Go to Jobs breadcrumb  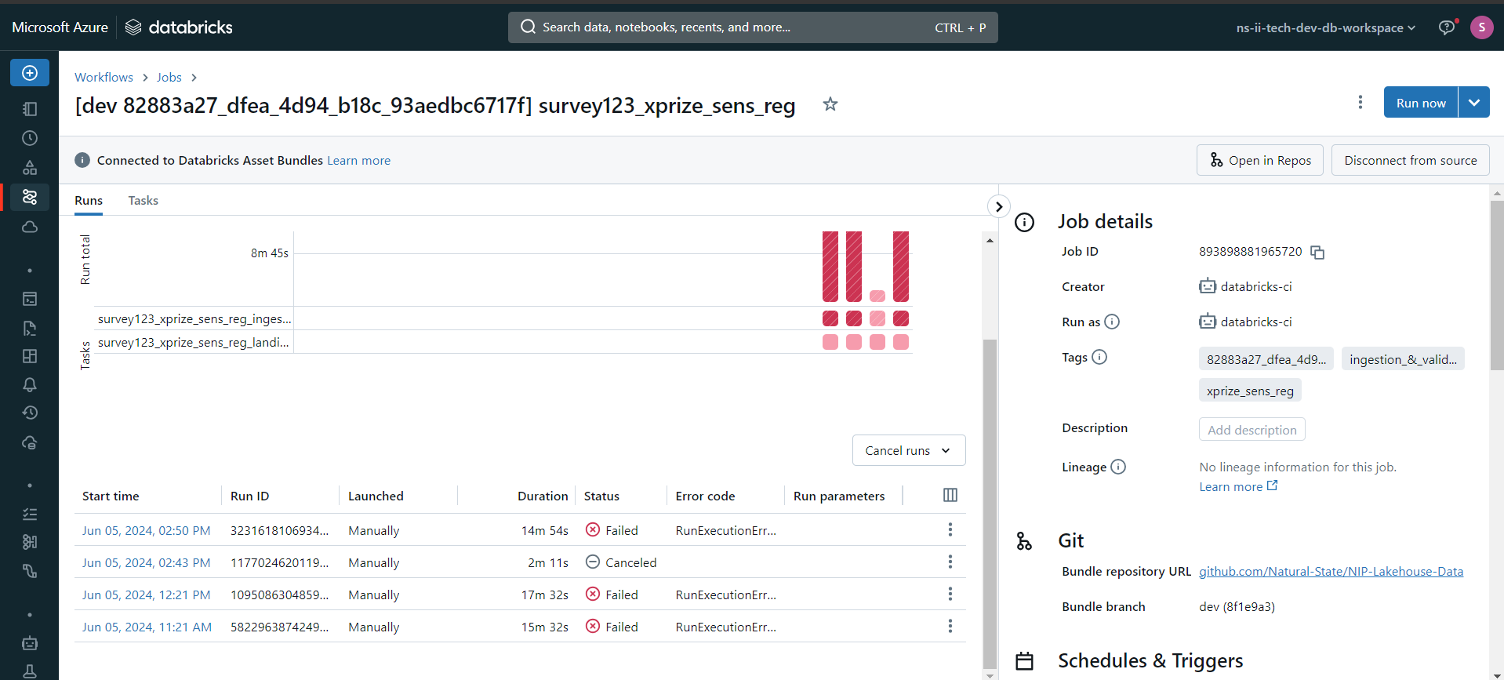pos(169,77)
